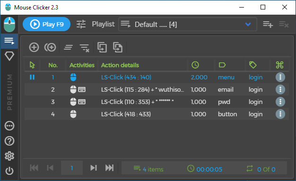
Task: Add a new playlist icon
Action: [268, 25]
